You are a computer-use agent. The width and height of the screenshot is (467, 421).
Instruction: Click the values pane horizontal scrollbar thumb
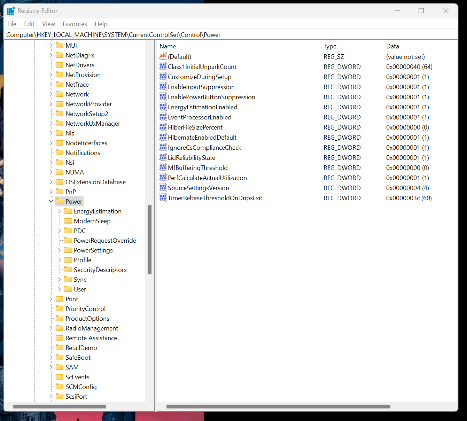(x=278, y=406)
